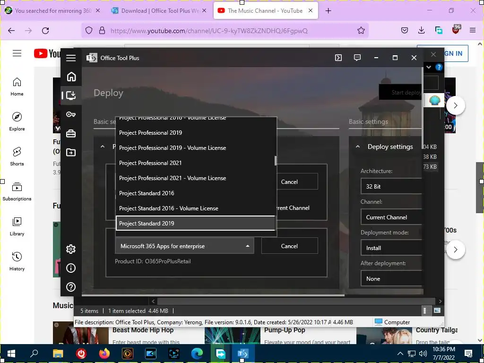Switch to the mirroring 360 search tab
Image resolution: width=484 pixels, height=363 pixels.
pyautogui.click(x=52, y=10)
